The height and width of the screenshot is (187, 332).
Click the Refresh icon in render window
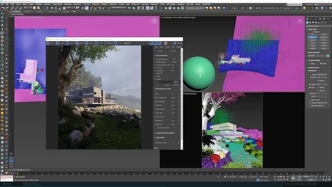click(77, 43)
